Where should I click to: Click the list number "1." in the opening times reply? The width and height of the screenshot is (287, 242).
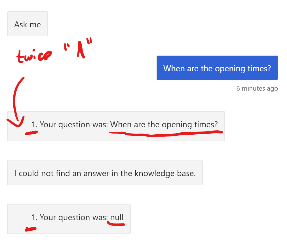34,125
